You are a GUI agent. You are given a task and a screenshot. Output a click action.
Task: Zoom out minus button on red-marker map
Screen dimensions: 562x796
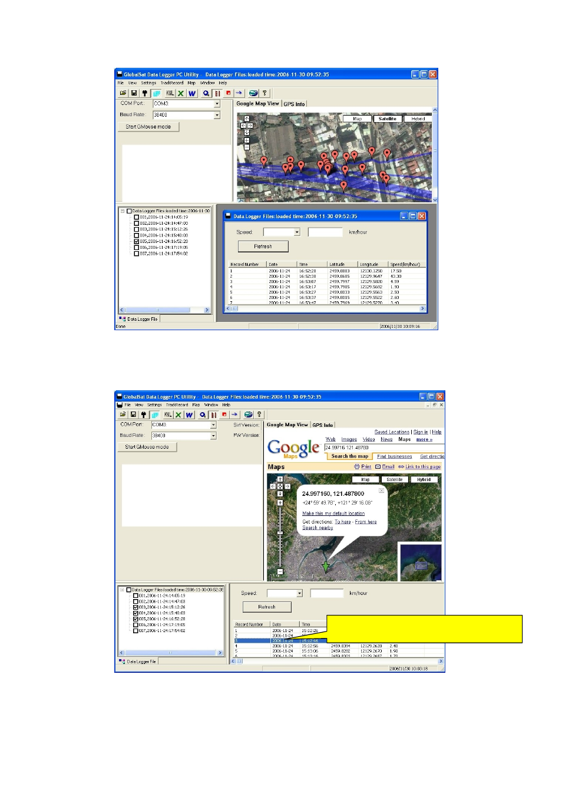coord(247,147)
